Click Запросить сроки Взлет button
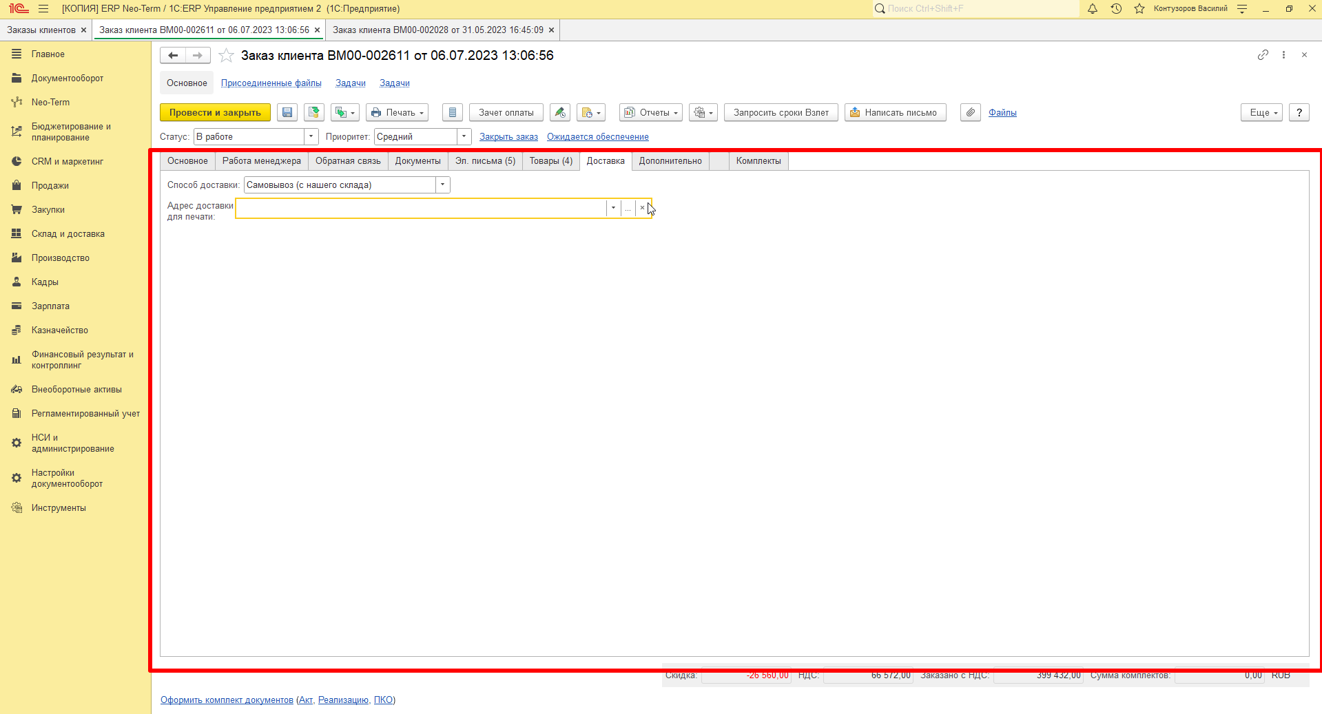The image size is (1322, 714). pos(781,112)
